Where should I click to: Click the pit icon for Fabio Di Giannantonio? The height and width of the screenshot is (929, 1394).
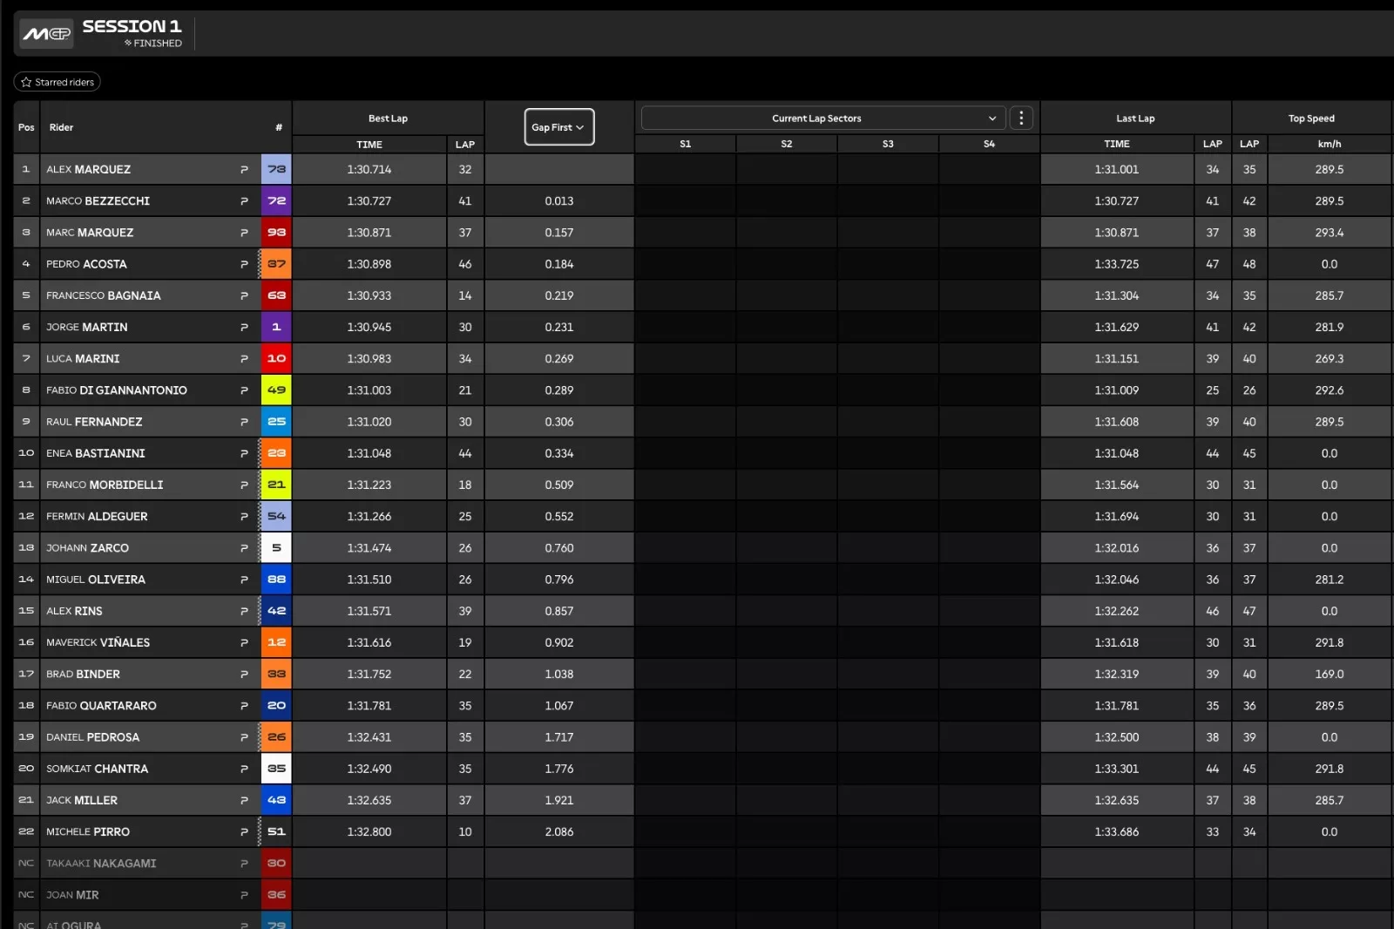[x=244, y=390]
